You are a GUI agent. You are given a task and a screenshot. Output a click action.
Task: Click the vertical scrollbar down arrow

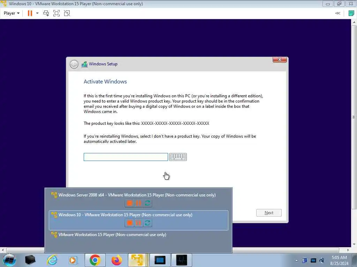point(354,244)
